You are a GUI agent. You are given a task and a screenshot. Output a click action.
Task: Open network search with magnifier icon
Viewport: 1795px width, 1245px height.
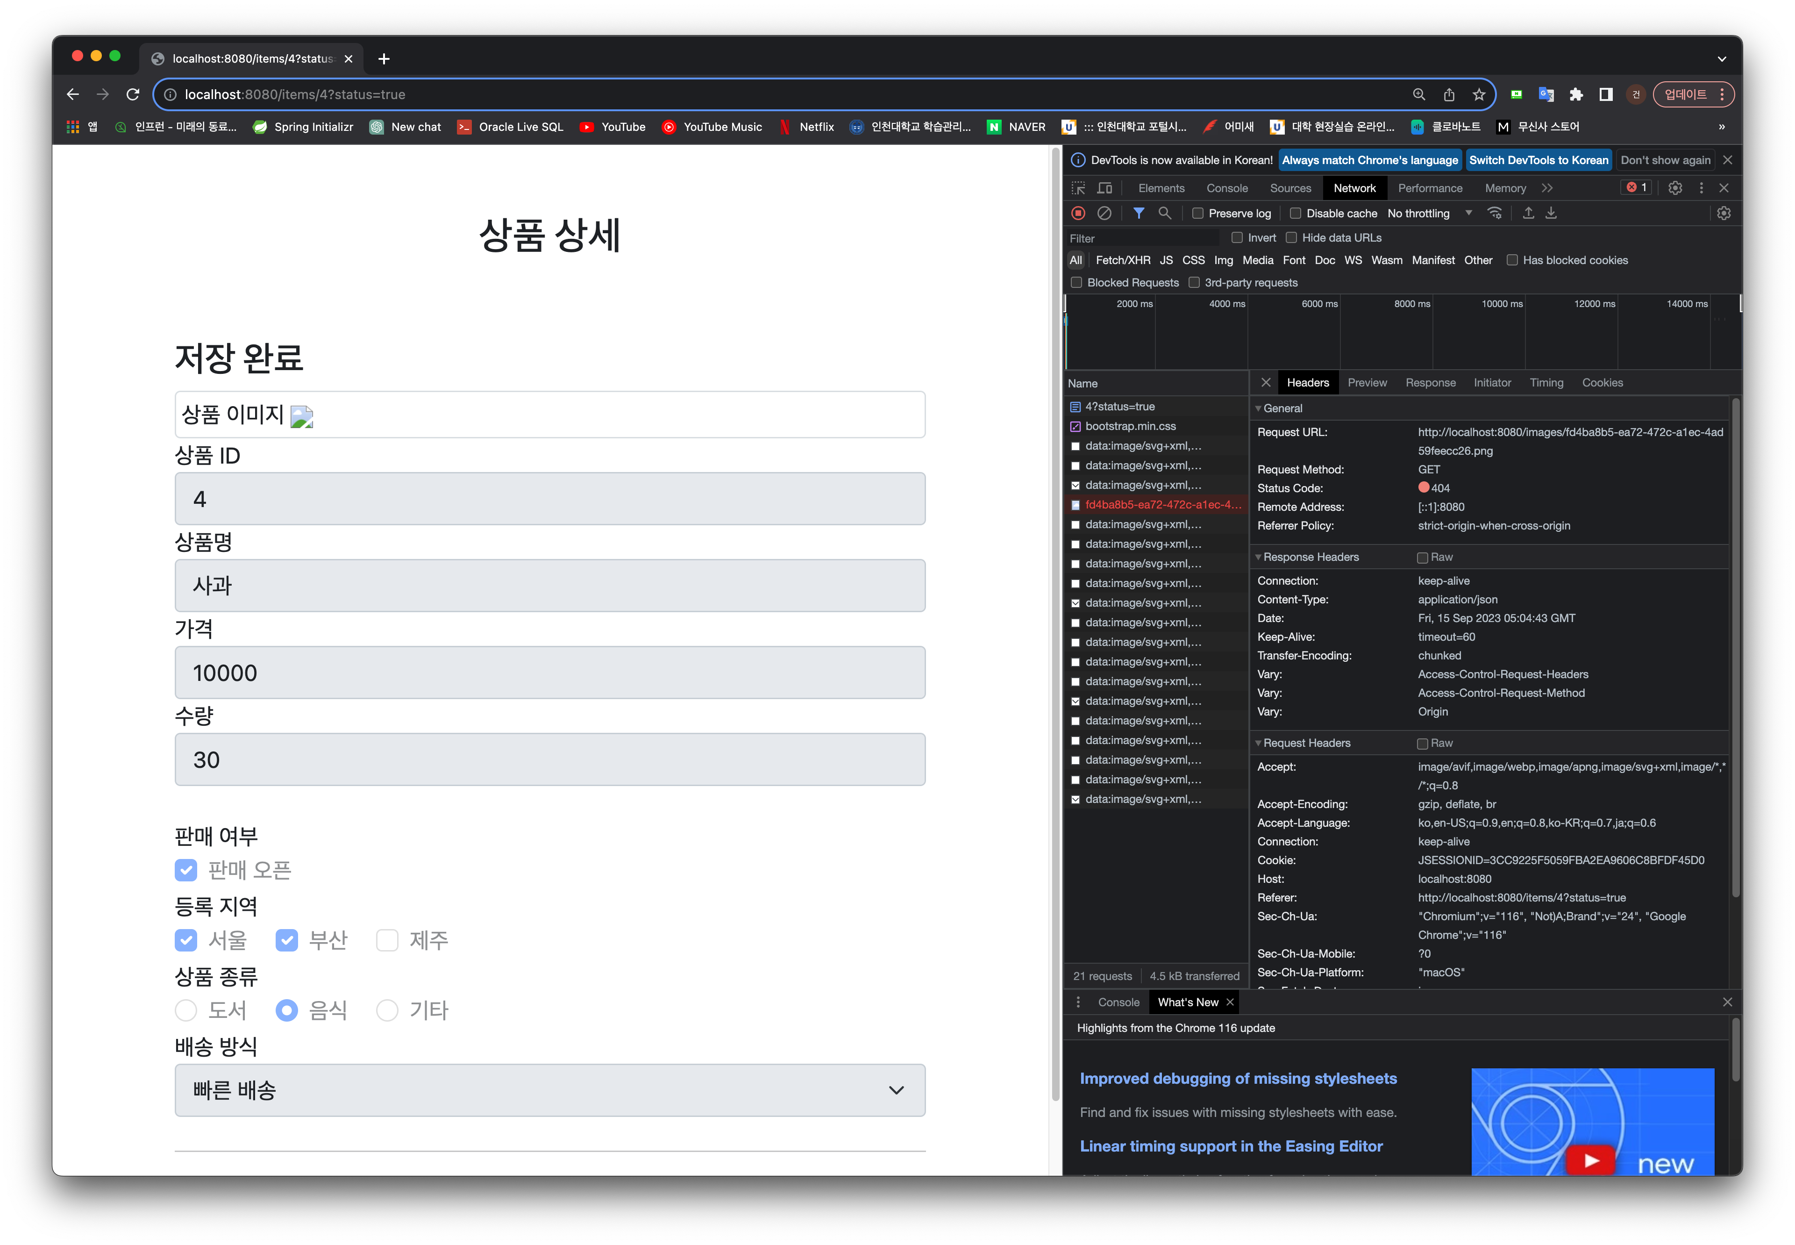point(1164,213)
